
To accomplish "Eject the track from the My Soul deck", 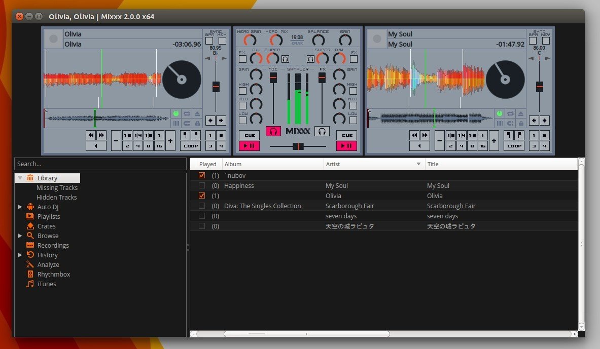I will 521,113.
